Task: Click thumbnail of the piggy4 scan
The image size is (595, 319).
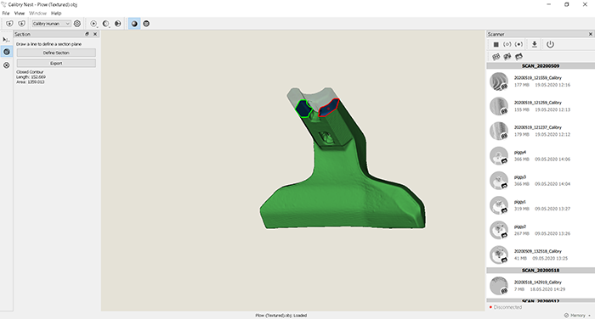Action: [x=499, y=156]
